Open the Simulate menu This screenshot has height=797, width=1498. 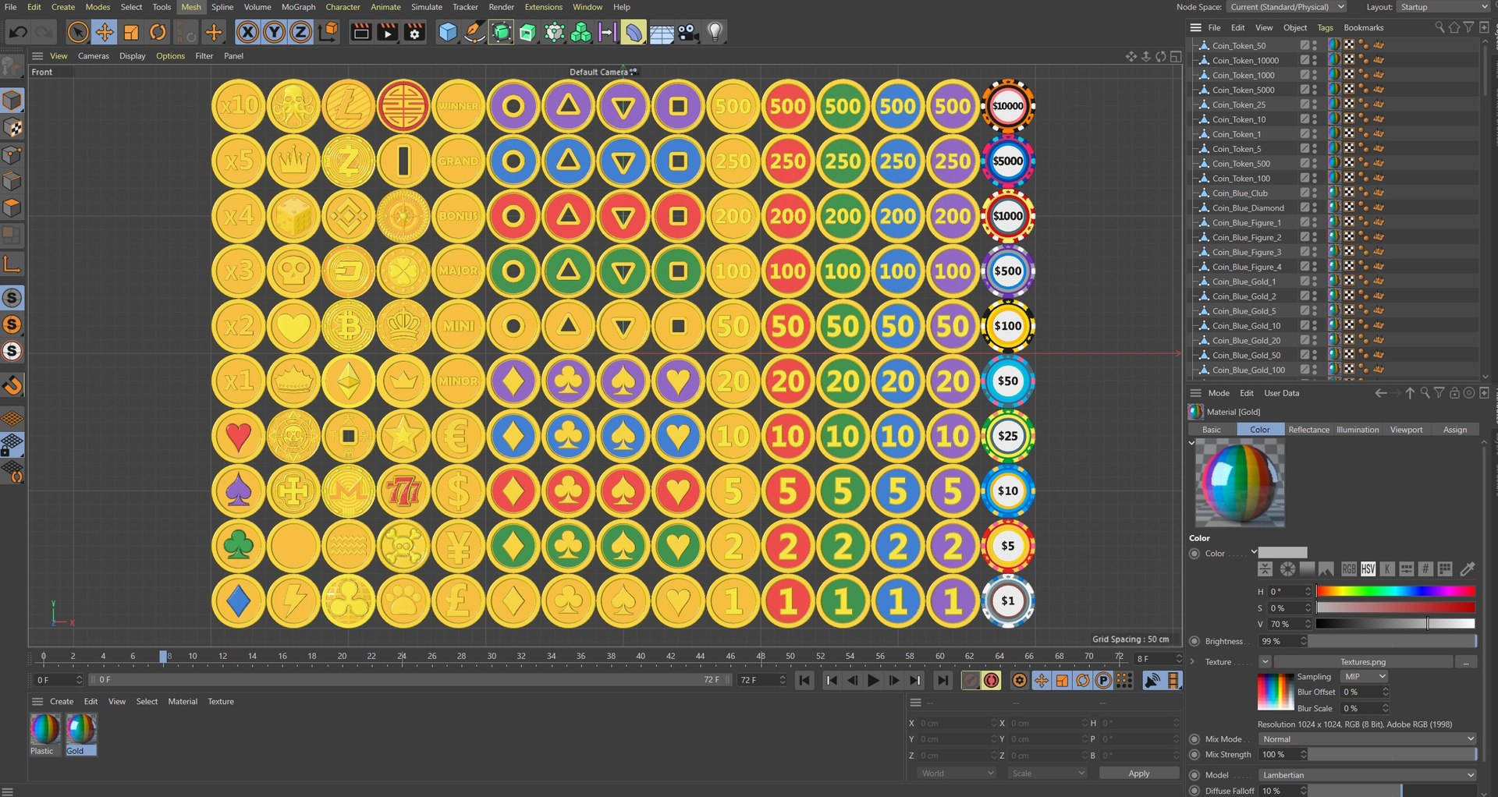(x=427, y=7)
